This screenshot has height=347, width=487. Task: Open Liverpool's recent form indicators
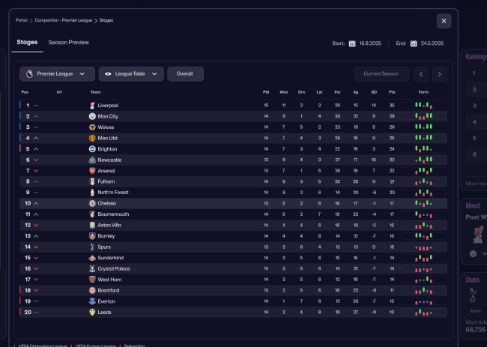[x=423, y=106]
